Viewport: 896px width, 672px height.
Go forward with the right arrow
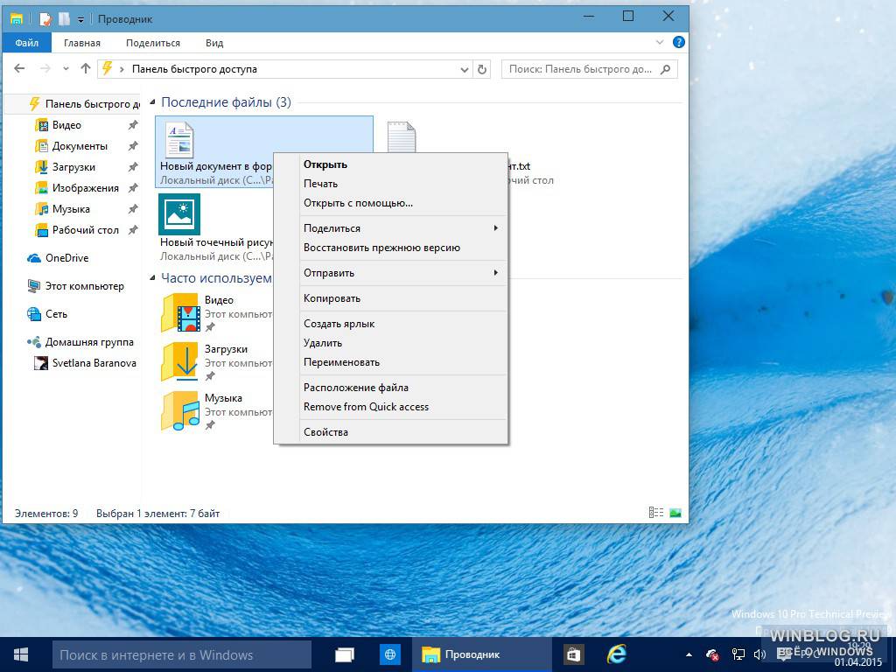[x=45, y=68]
